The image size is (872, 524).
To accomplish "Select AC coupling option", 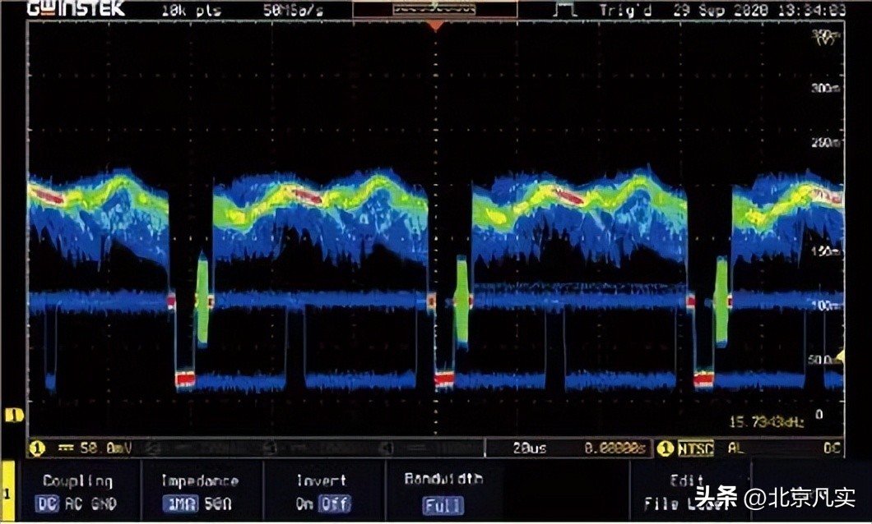I will (75, 504).
